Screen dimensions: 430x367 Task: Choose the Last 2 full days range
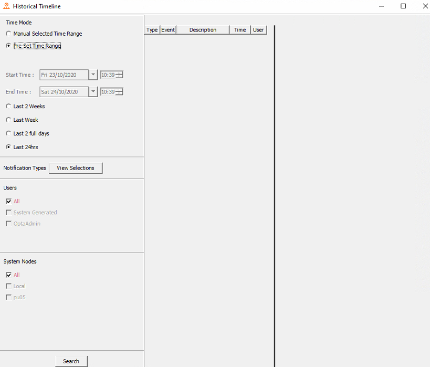8,133
